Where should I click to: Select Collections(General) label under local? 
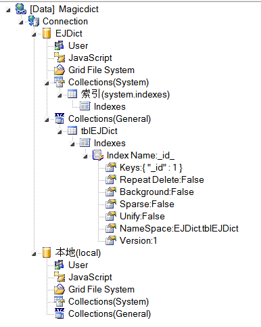tap(110, 314)
